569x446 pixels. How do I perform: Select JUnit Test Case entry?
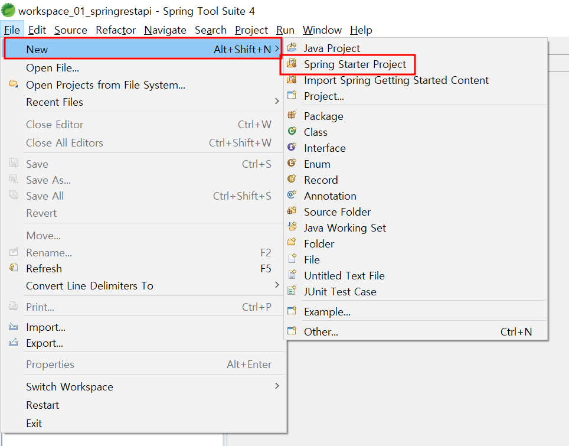[x=416, y=292]
